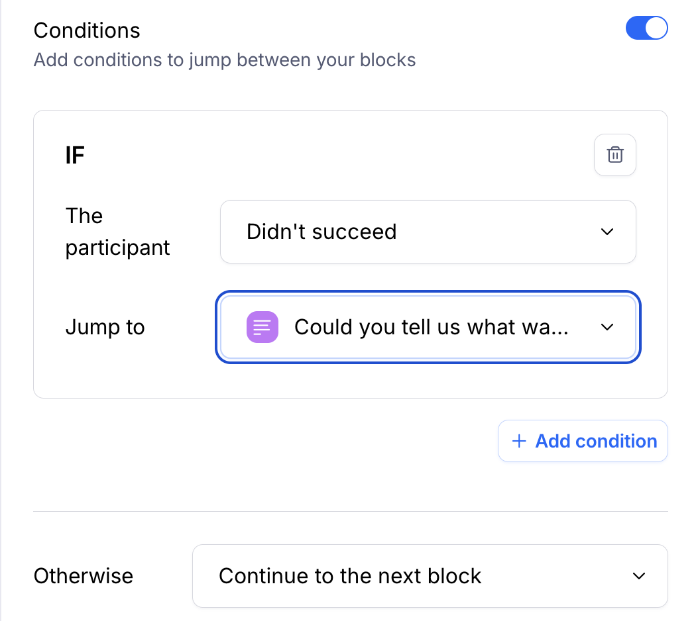Image resolution: width=700 pixels, height=621 pixels.
Task: Disable the Conditions toggle switch
Action: [x=646, y=28]
